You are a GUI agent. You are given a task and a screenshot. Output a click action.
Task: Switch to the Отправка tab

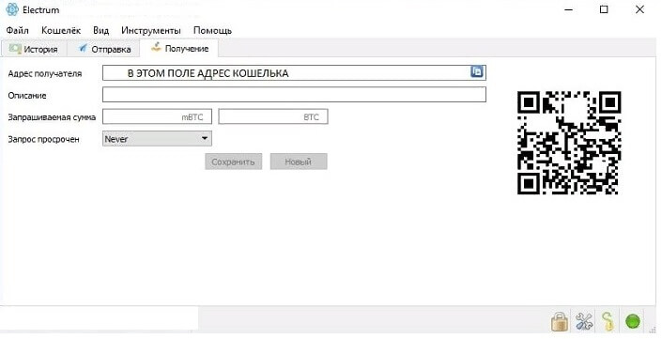[x=105, y=49]
